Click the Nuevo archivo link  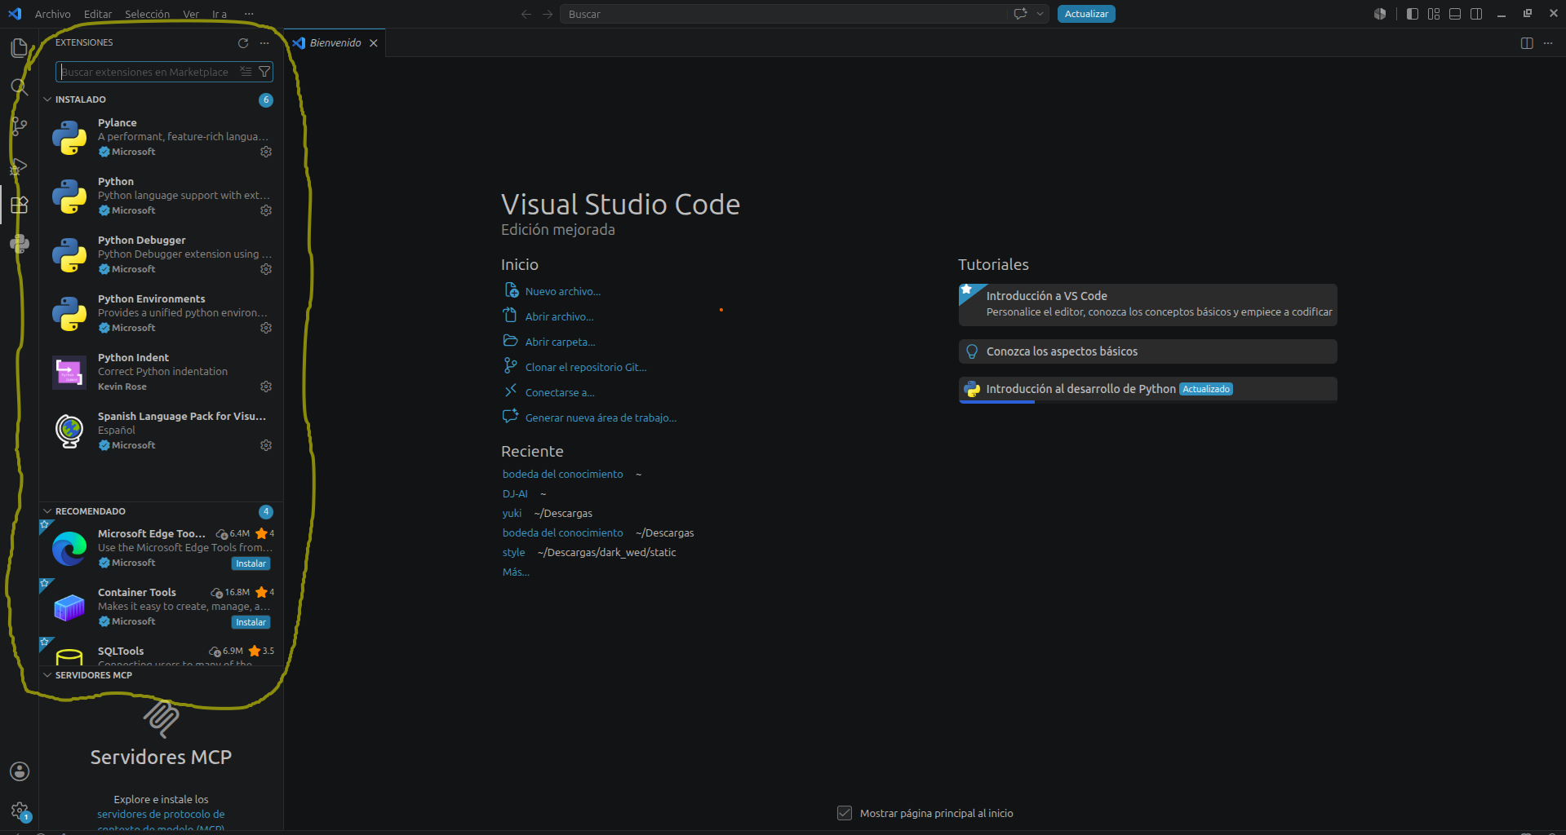point(562,291)
